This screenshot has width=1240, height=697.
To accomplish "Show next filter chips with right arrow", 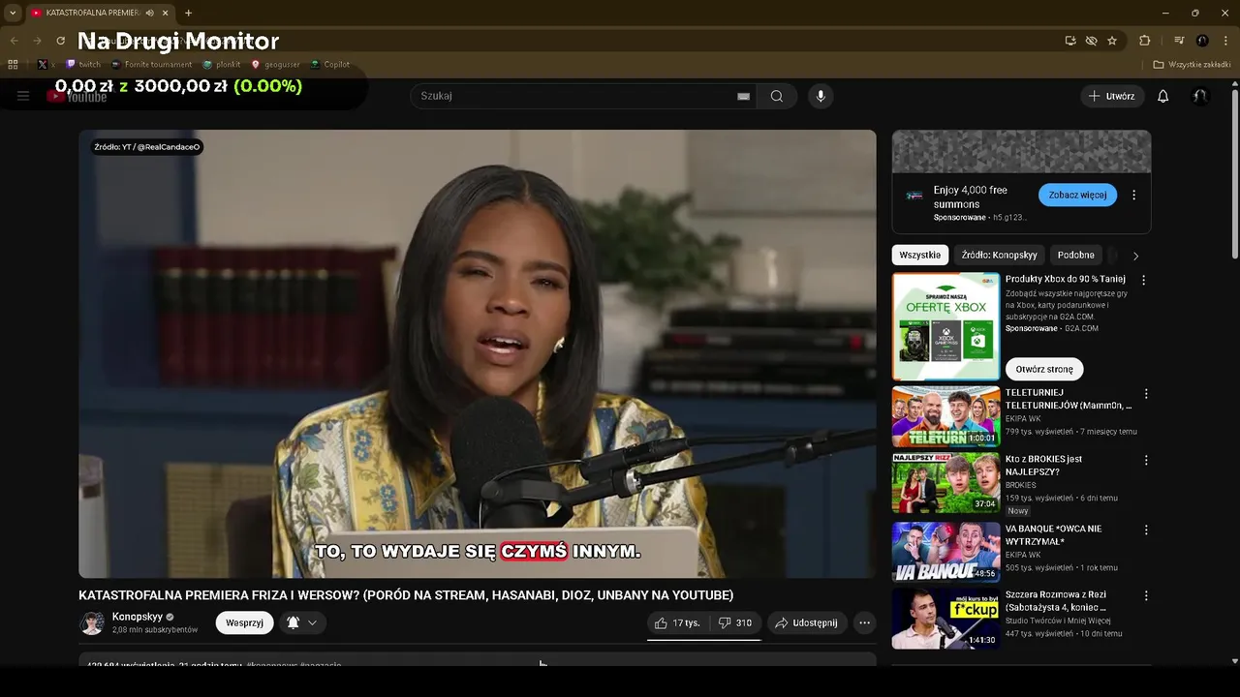I will [1135, 256].
